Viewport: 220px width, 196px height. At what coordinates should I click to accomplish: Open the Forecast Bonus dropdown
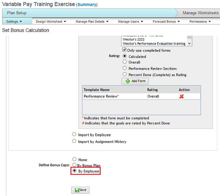(166, 22)
